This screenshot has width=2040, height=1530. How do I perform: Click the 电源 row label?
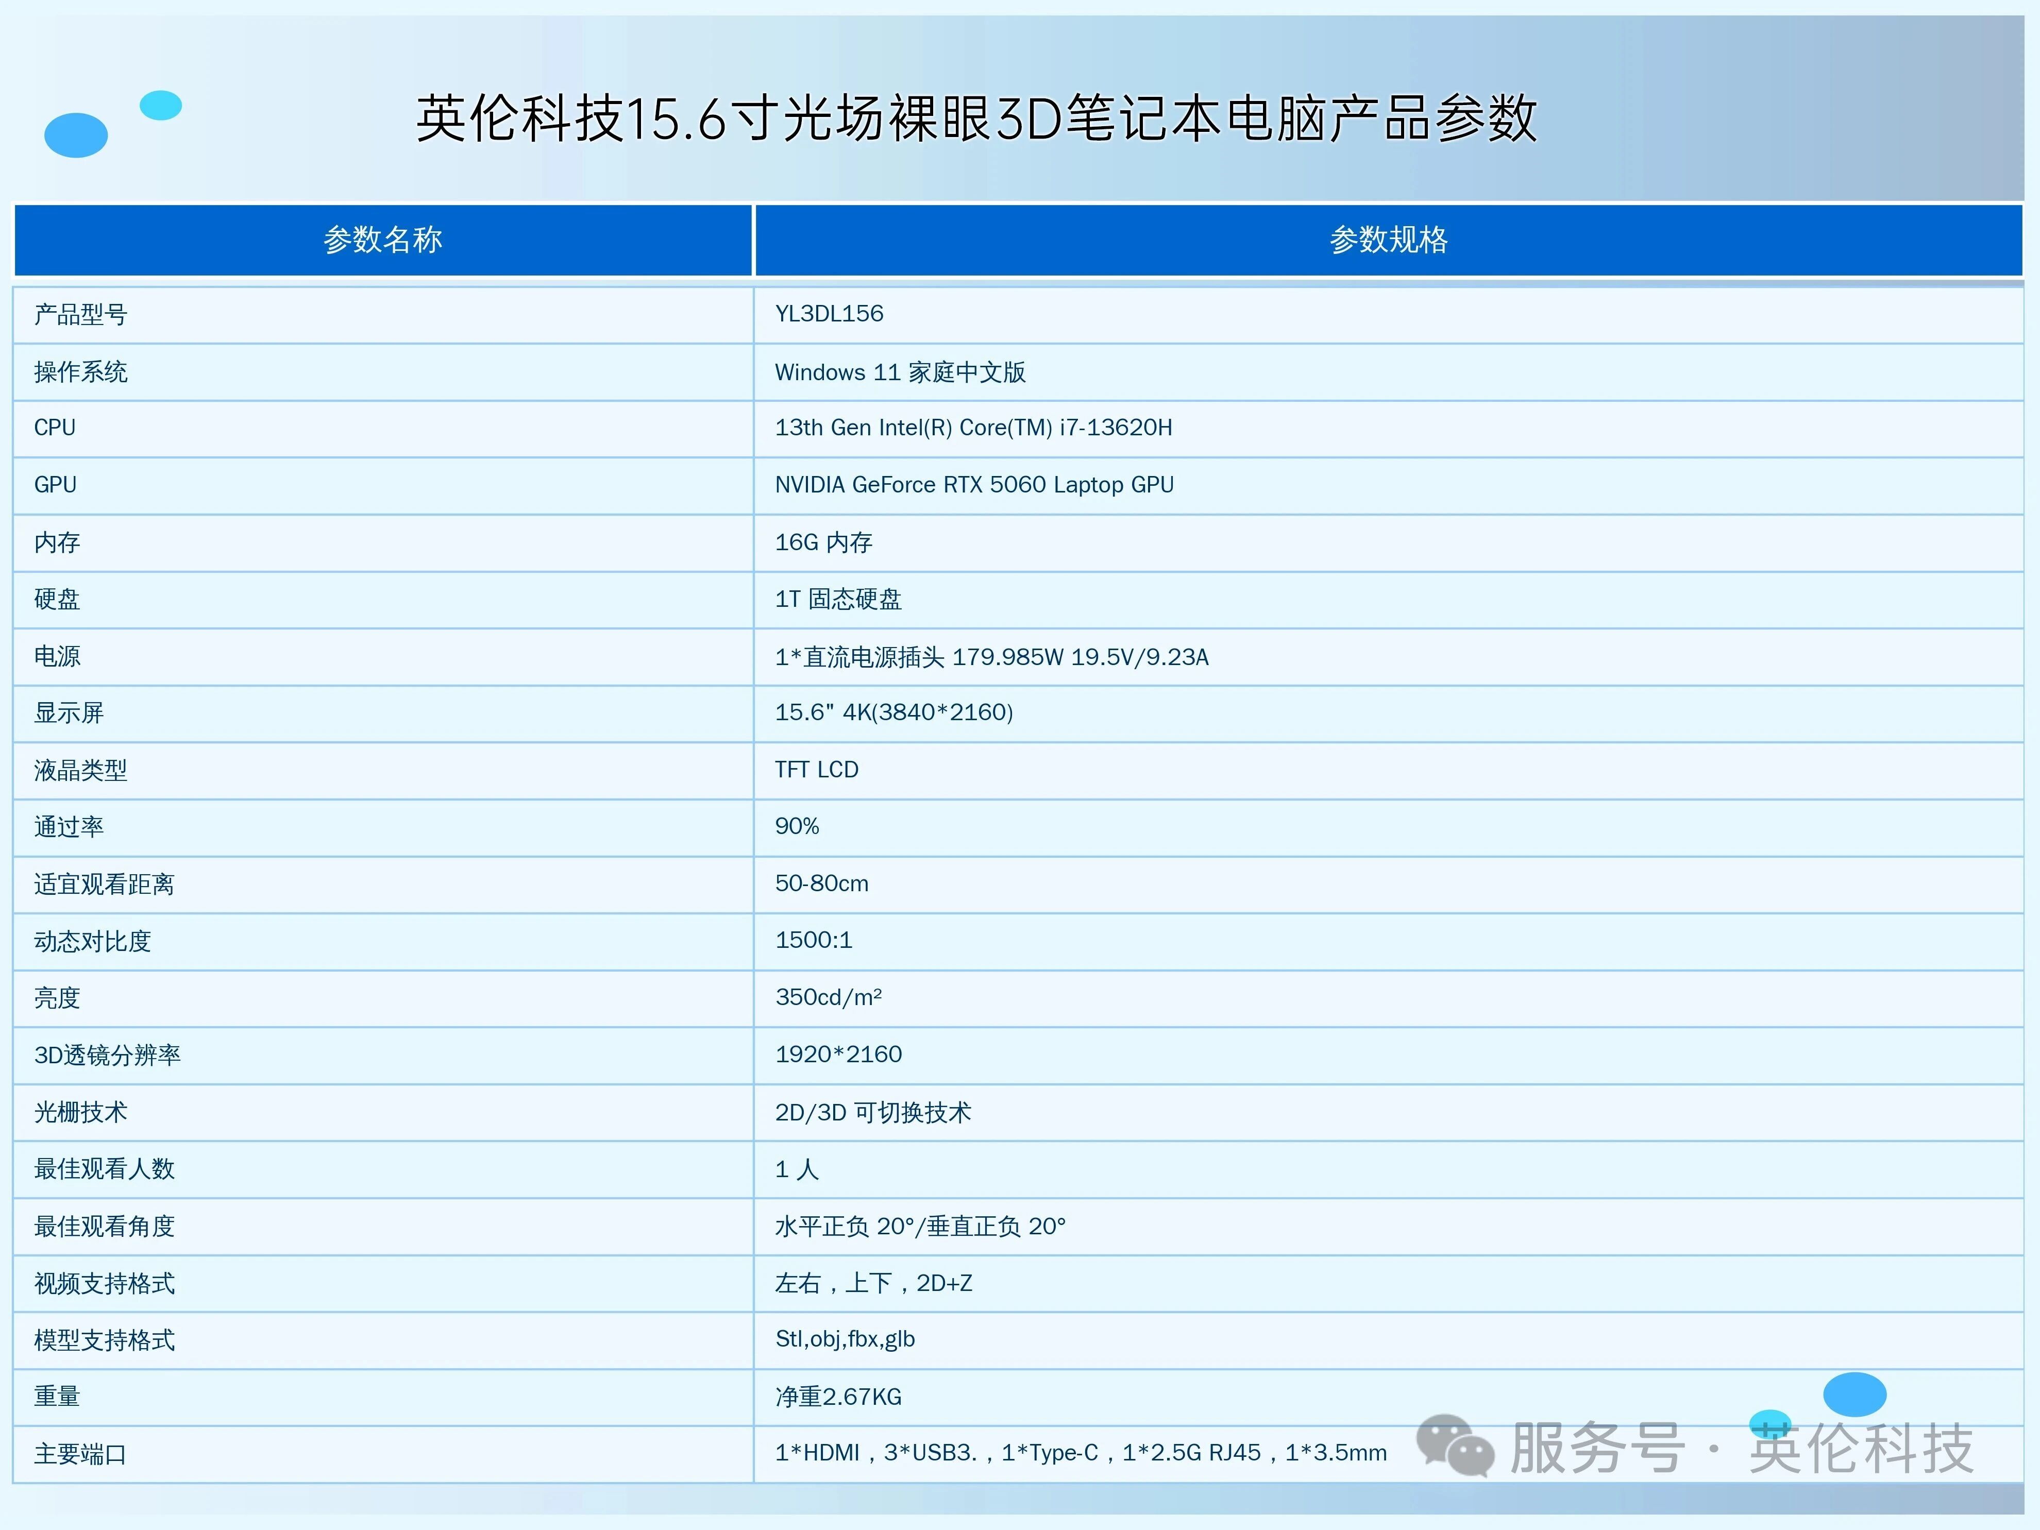point(57,657)
